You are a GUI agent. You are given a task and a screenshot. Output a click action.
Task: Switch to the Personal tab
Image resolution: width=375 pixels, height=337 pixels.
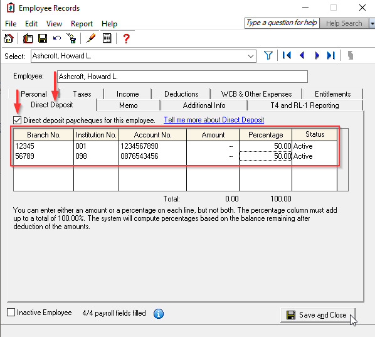[34, 94]
